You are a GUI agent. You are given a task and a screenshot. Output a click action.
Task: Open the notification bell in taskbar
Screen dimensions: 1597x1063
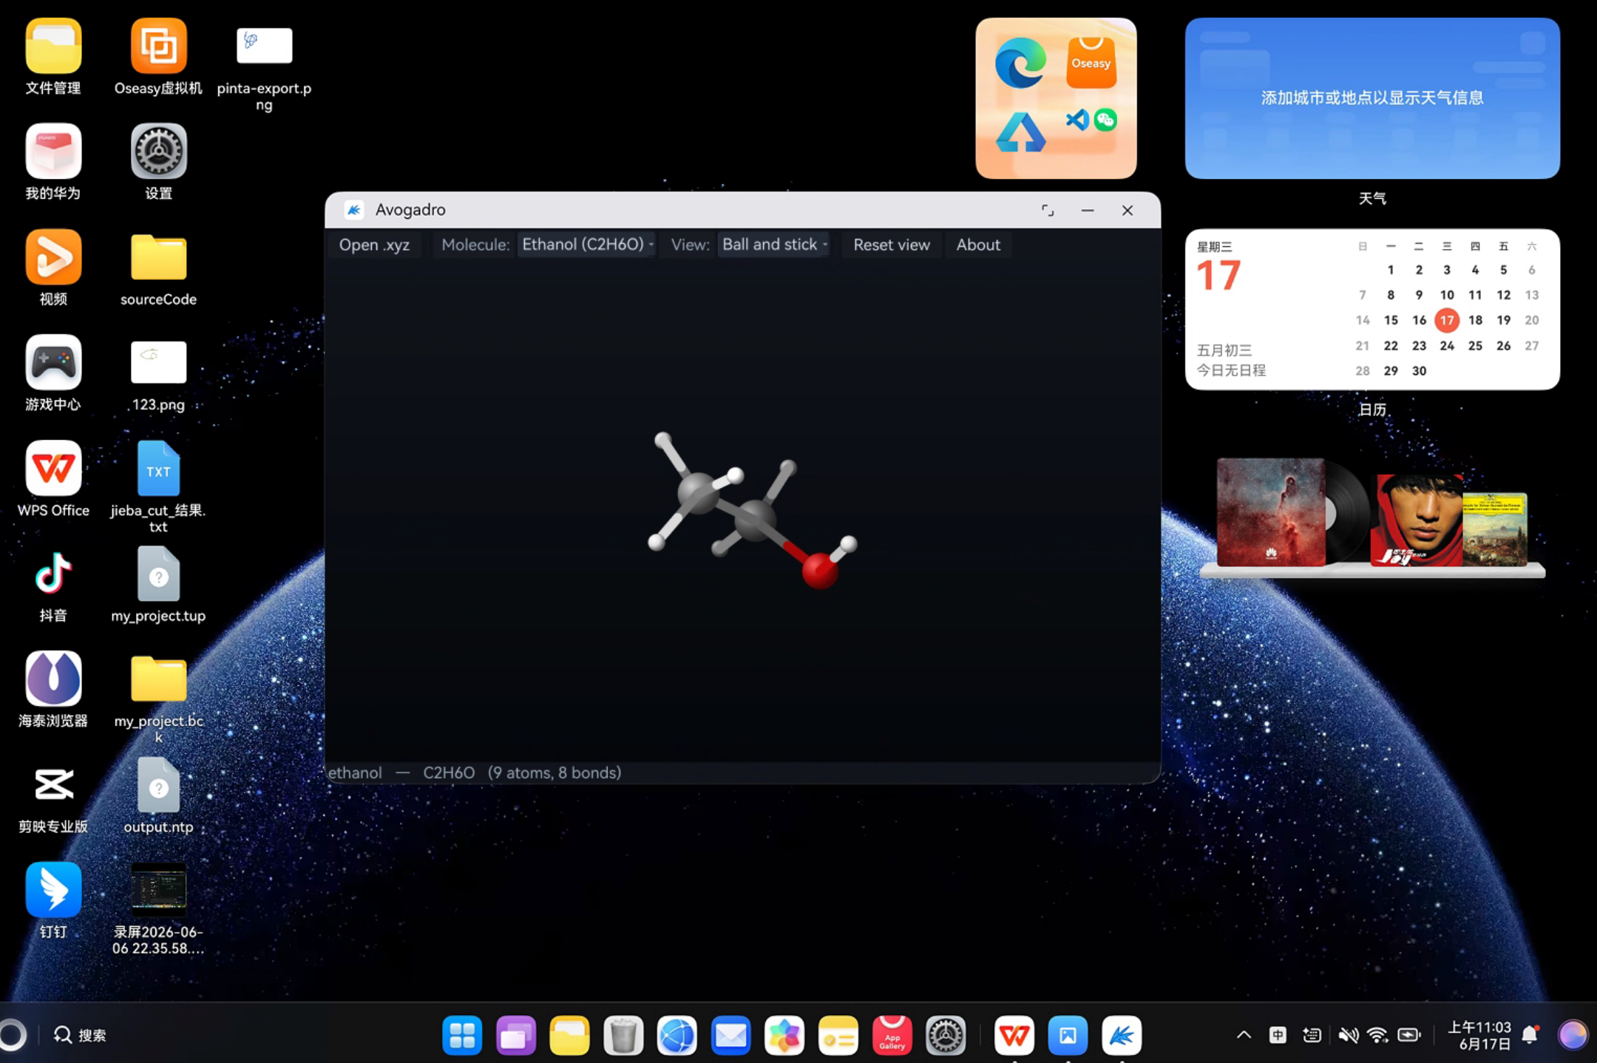click(1530, 1035)
